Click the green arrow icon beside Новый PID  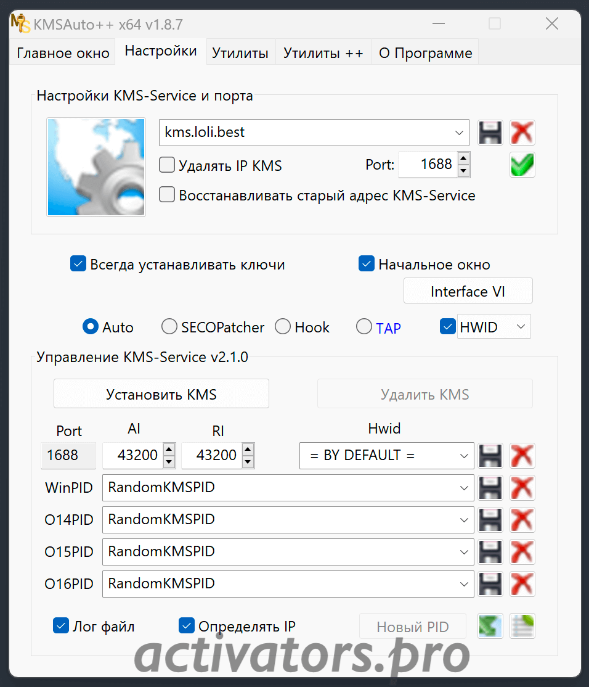point(490,627)
